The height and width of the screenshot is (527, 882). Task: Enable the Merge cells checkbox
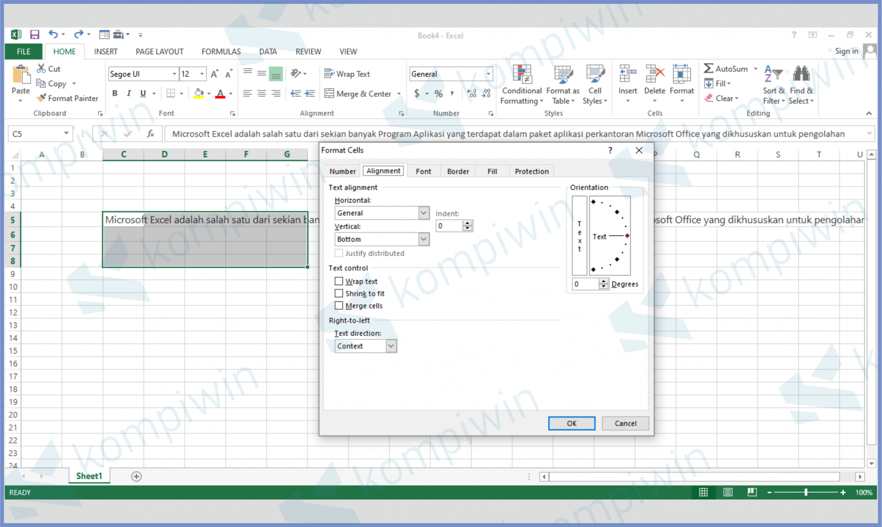click(x=339, y=305)
